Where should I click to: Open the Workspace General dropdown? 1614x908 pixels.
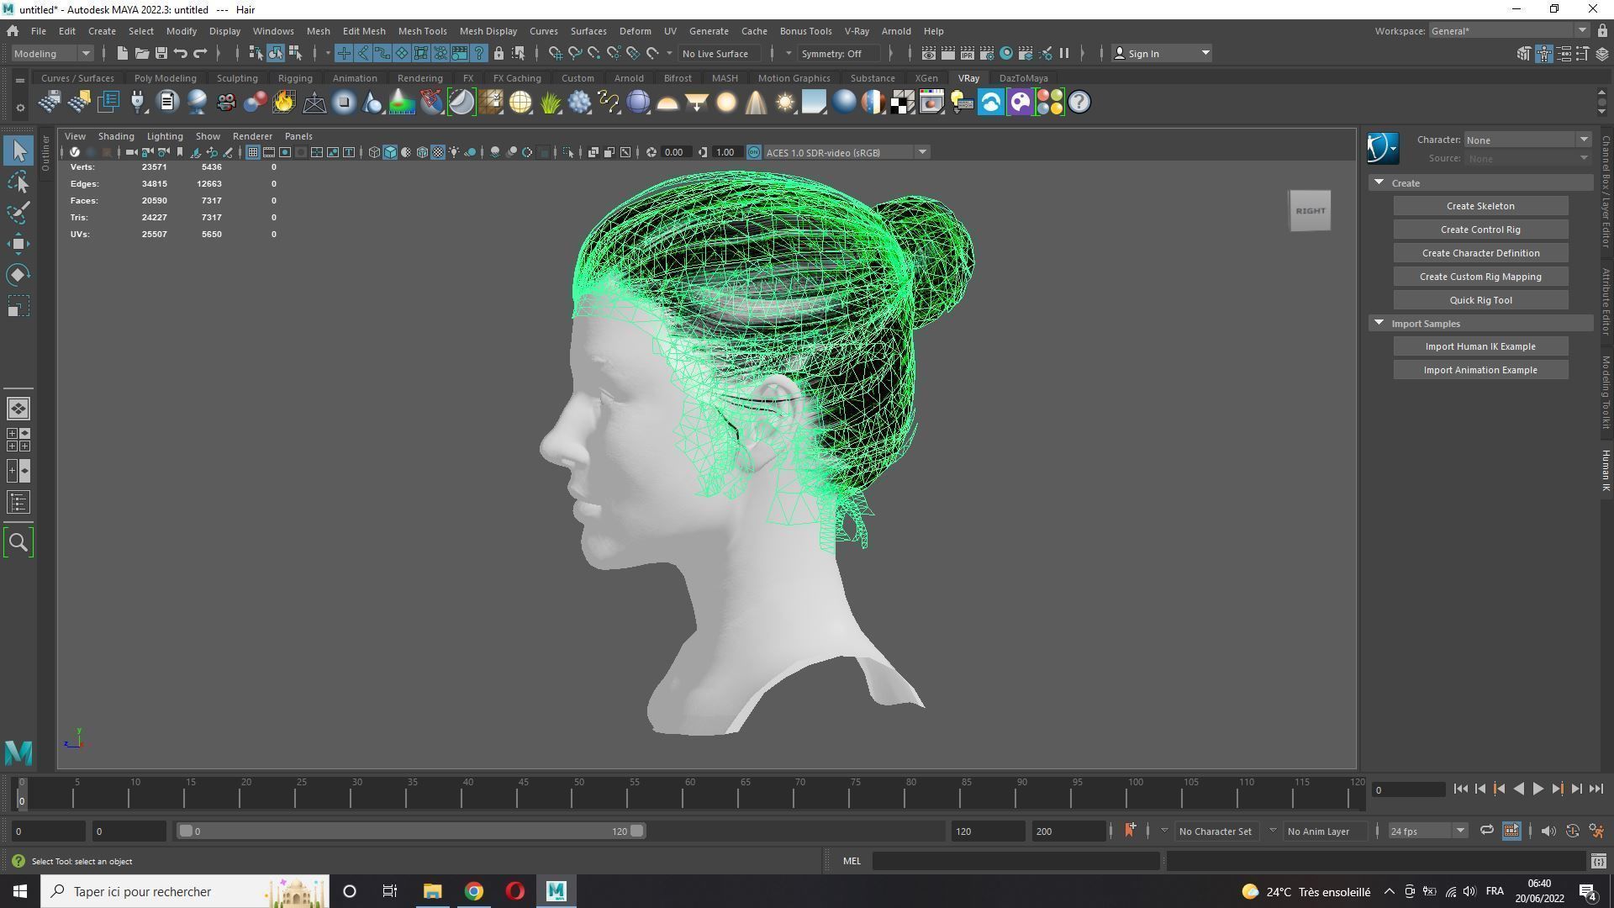(1510, 31)
